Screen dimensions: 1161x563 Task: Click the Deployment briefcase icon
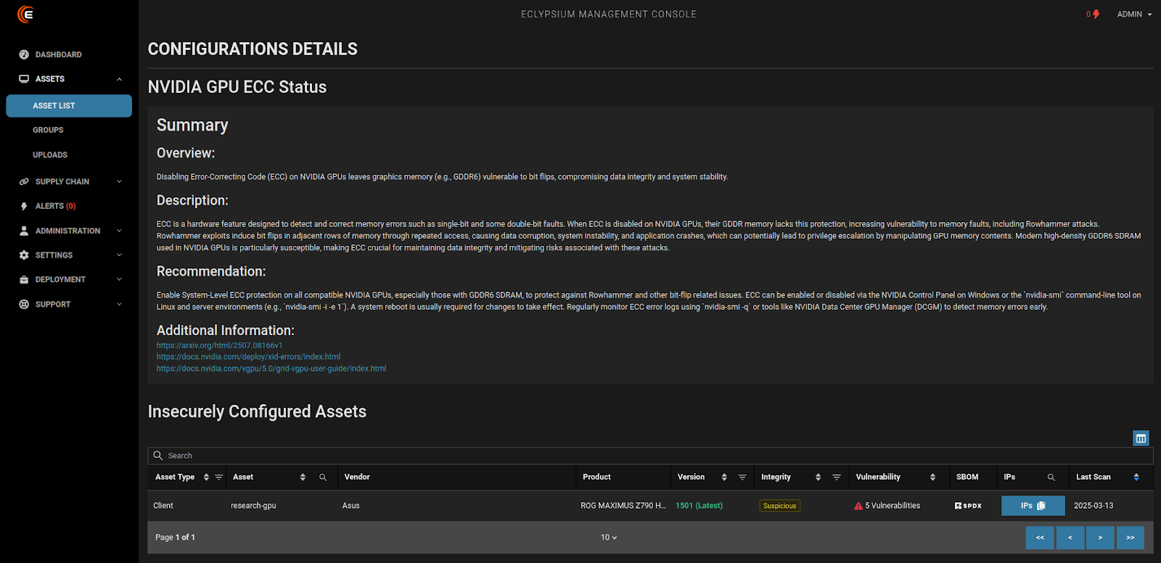[x=24, y=279]
